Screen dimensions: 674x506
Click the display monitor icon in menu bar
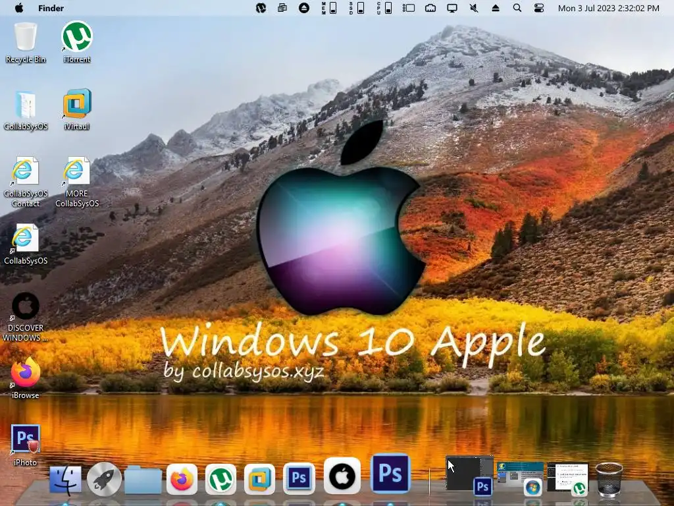pos(452,8)
